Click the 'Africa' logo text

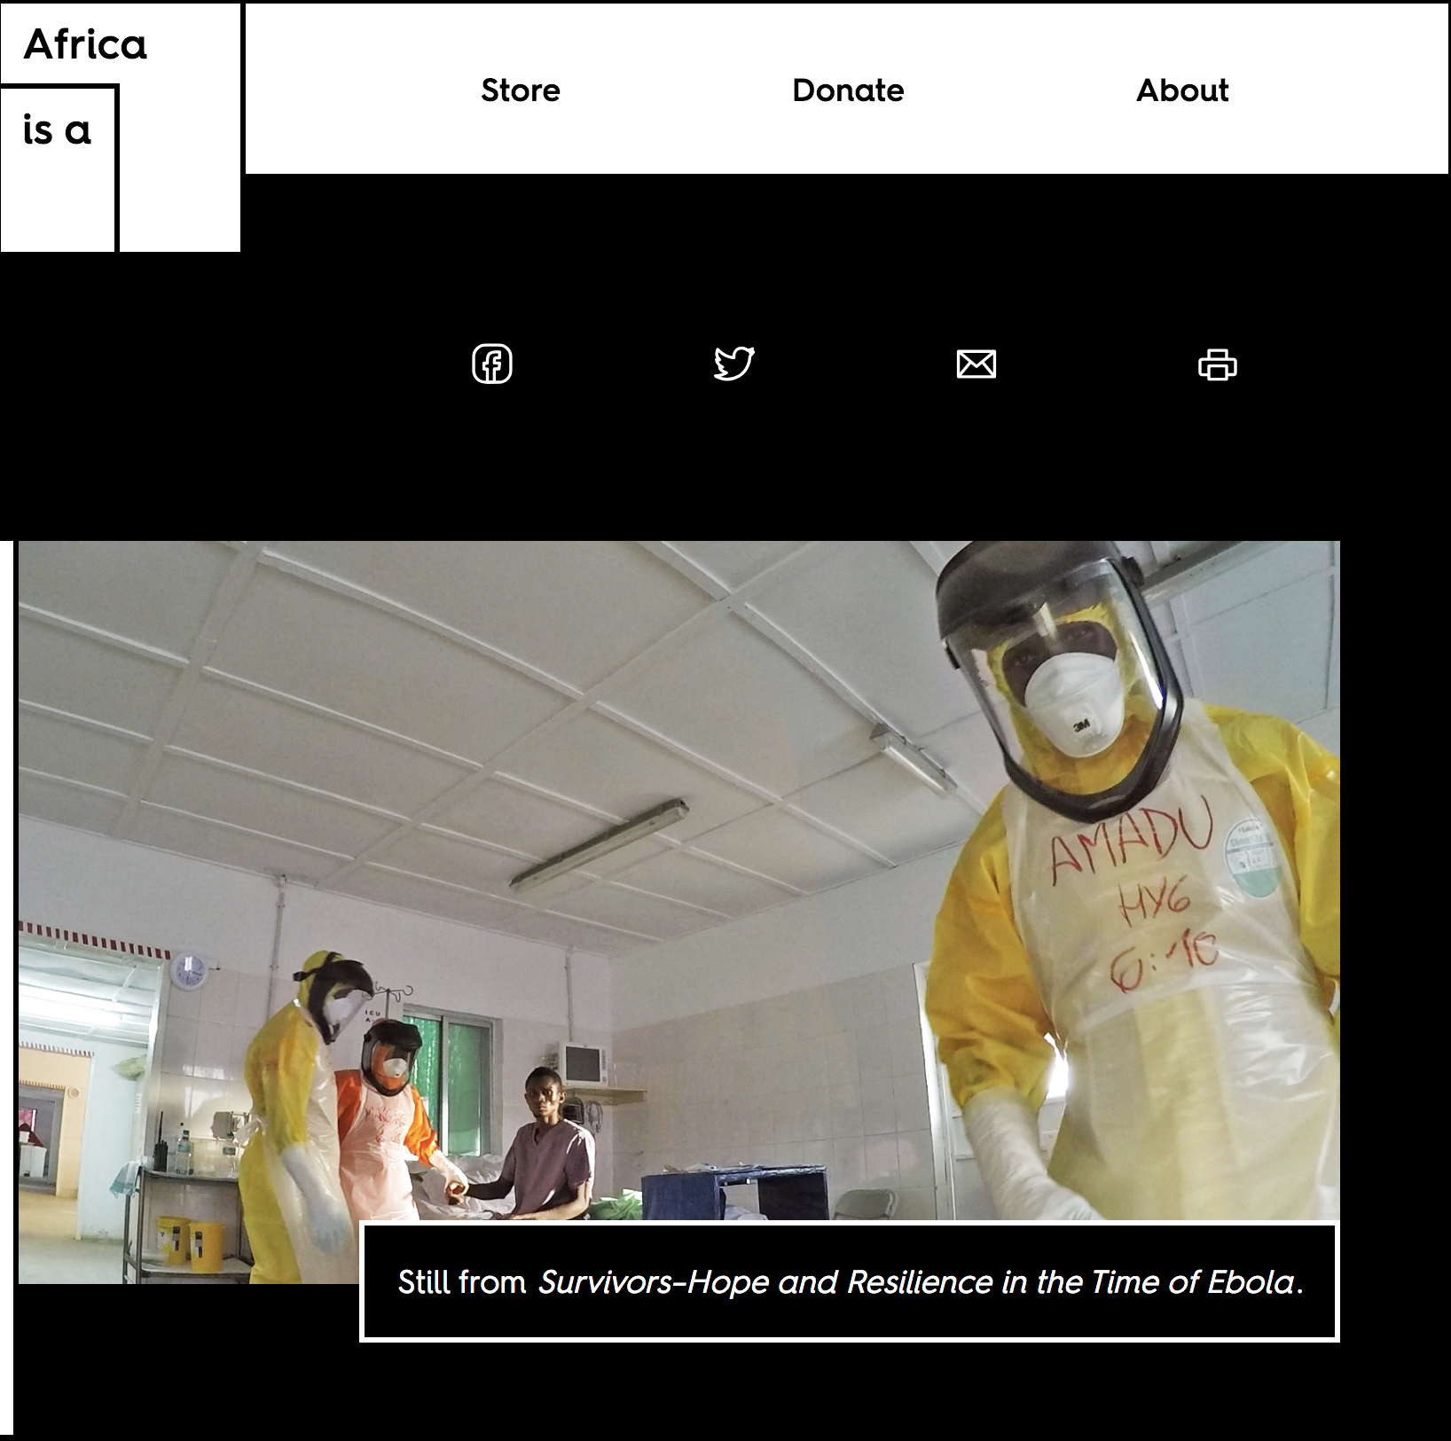[x=85, y=44]
